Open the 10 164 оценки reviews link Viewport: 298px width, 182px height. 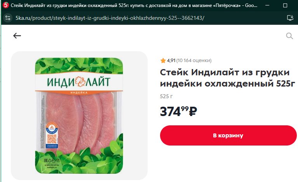tap(194, 61)
